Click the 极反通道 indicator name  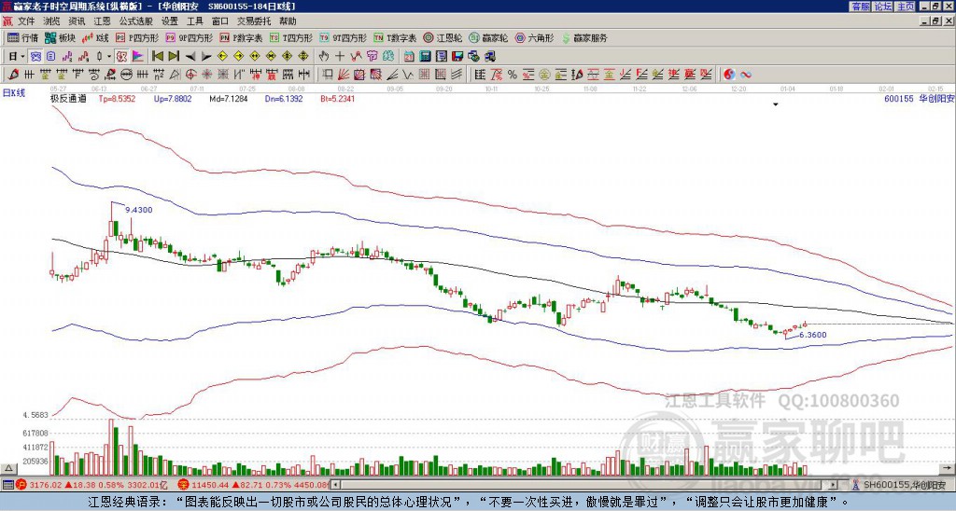(x=68, y=98)
